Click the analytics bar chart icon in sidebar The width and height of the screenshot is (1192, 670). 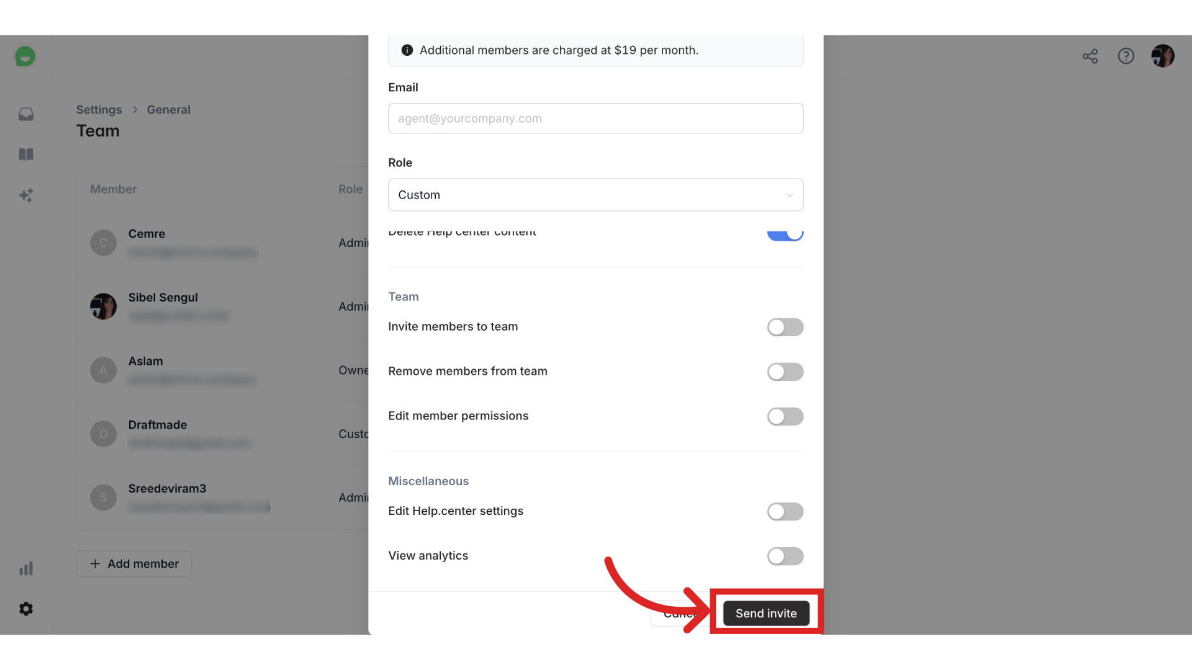click(x=26, y=567)
